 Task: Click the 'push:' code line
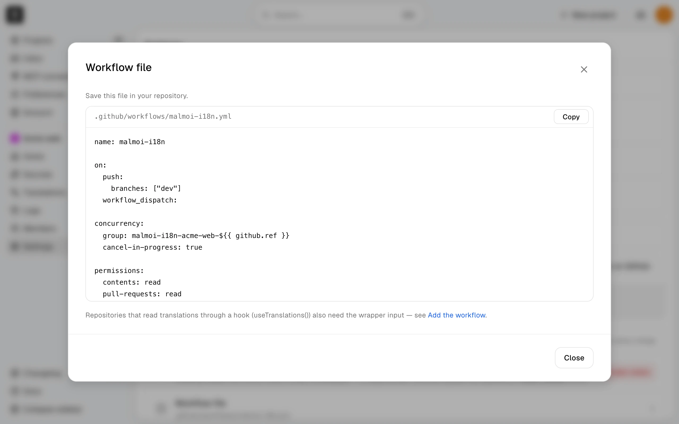(x=113, y=177)
